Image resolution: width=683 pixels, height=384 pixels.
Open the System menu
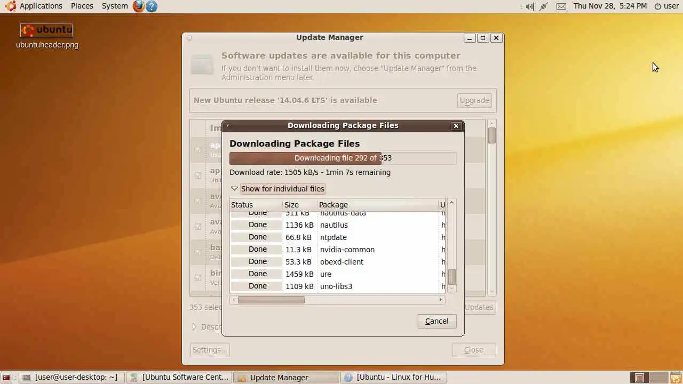click(x=115, y=6)
